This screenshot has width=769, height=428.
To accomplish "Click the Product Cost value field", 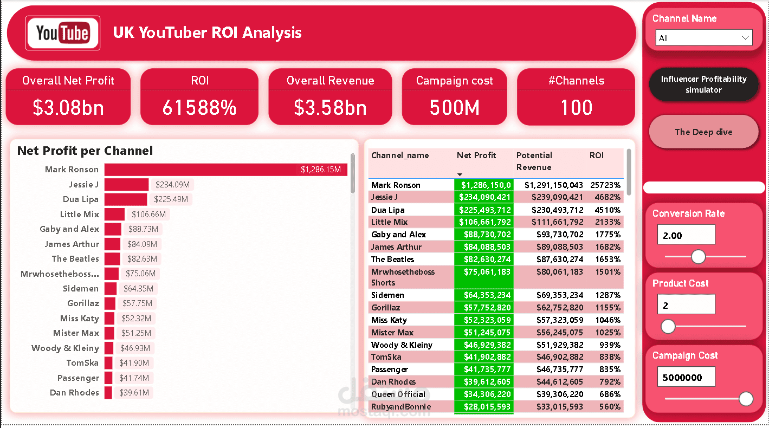I will tap(686, 304).
